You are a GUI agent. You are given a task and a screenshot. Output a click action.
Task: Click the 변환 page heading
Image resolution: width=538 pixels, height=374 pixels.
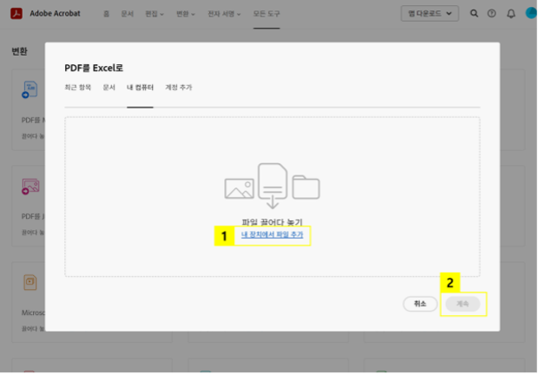click(20, 51)
